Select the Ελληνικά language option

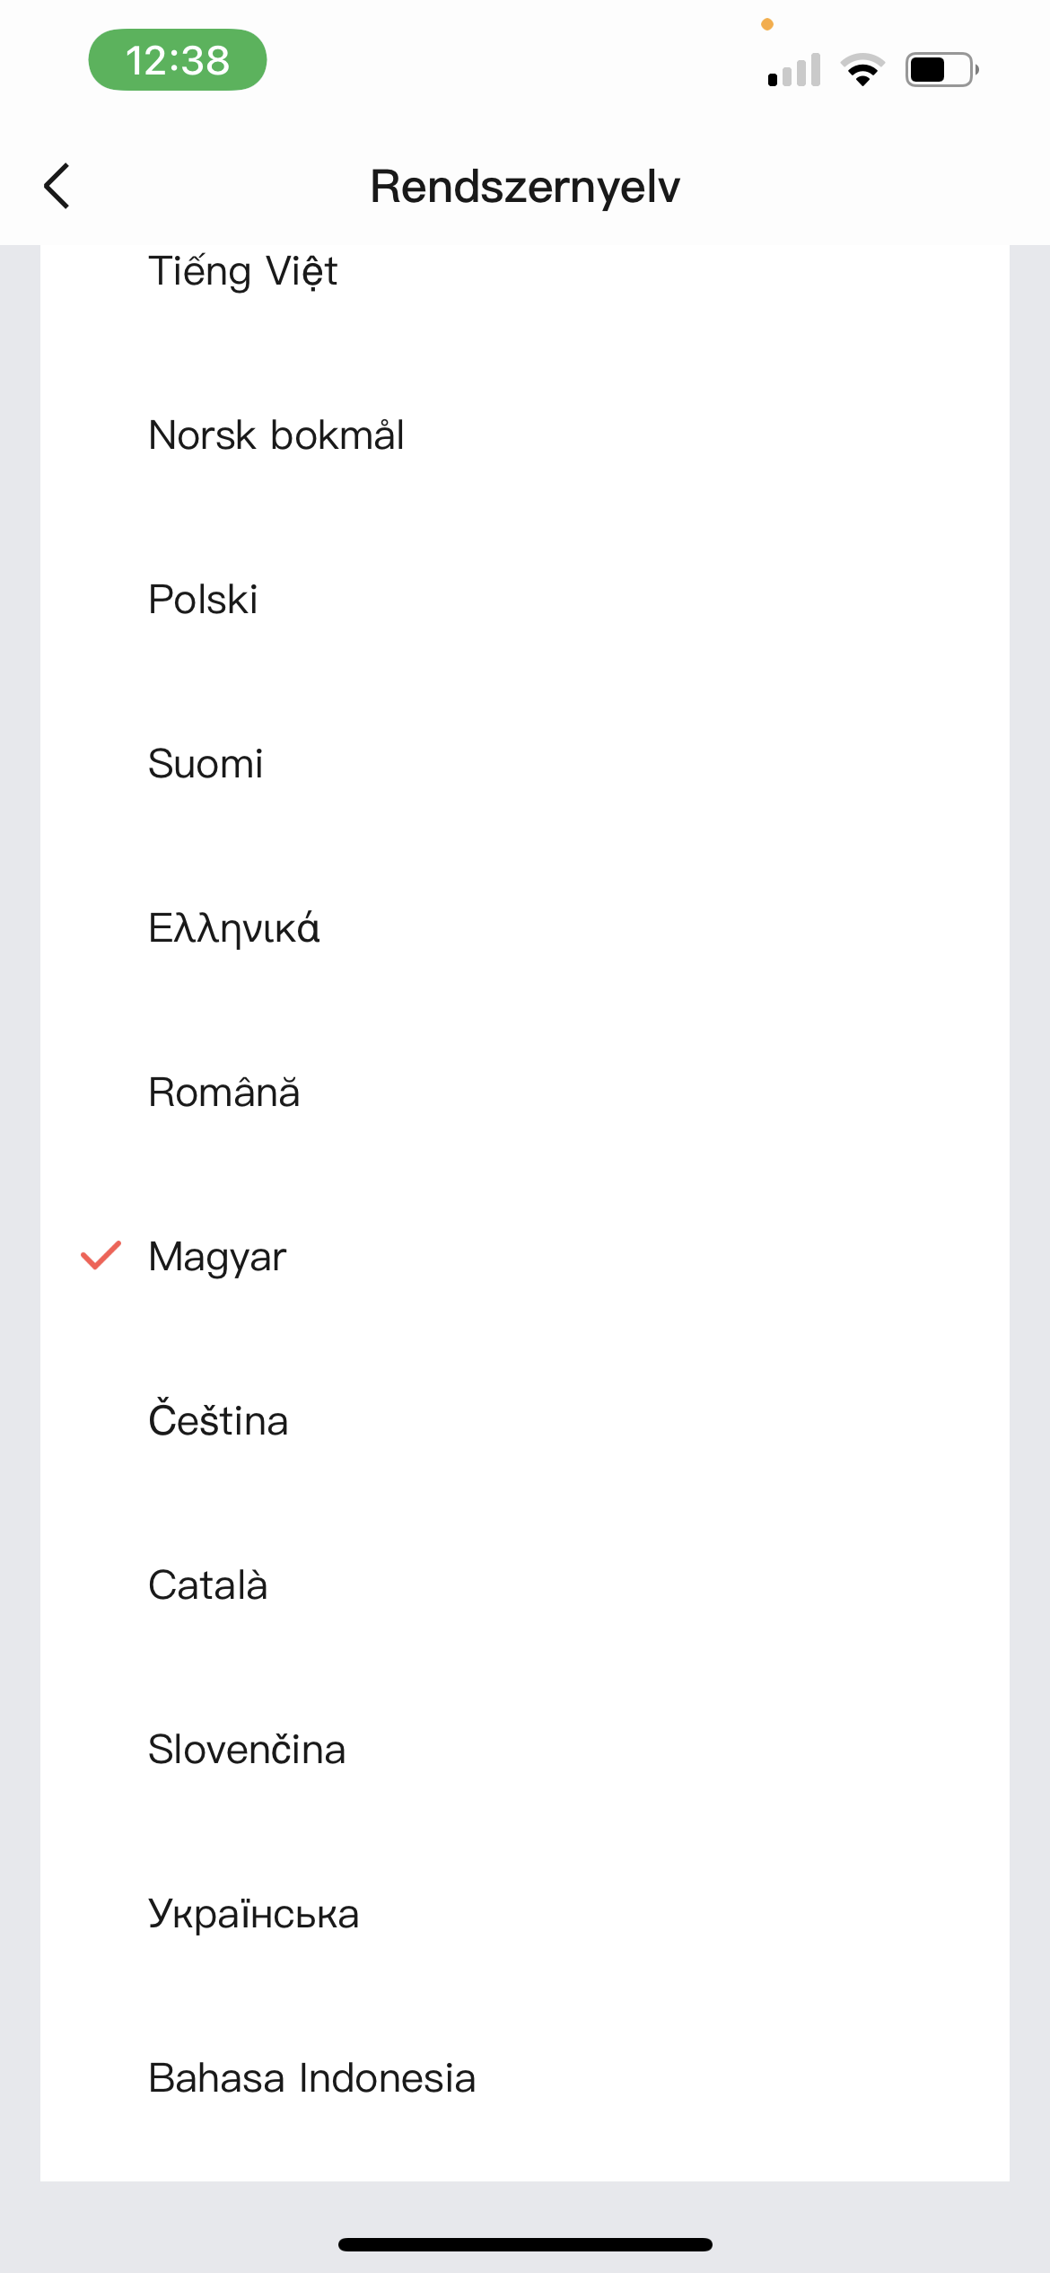tap(234, 928)
